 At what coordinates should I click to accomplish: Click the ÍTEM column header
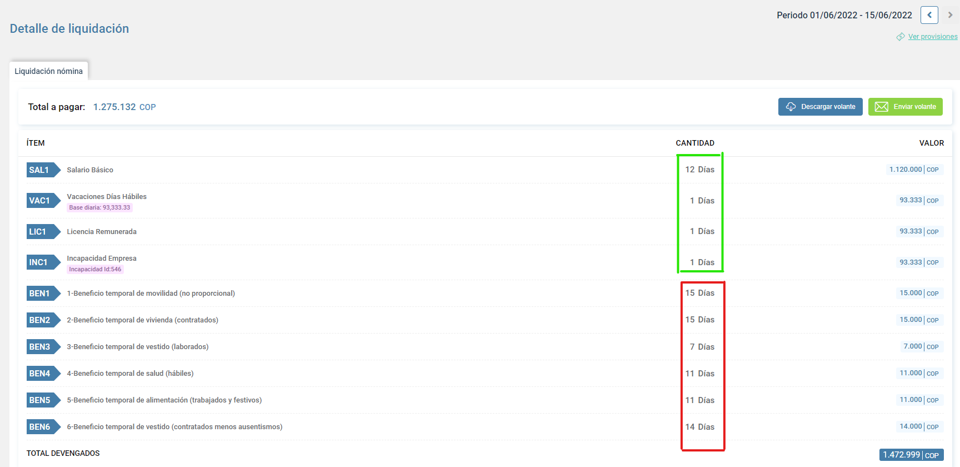pos(36,143)
